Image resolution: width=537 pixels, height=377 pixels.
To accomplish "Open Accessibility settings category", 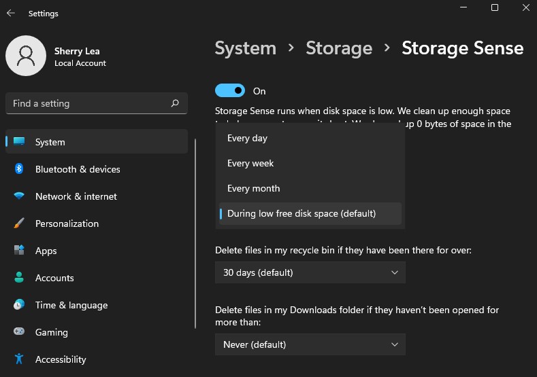I will tap(97, 359).
